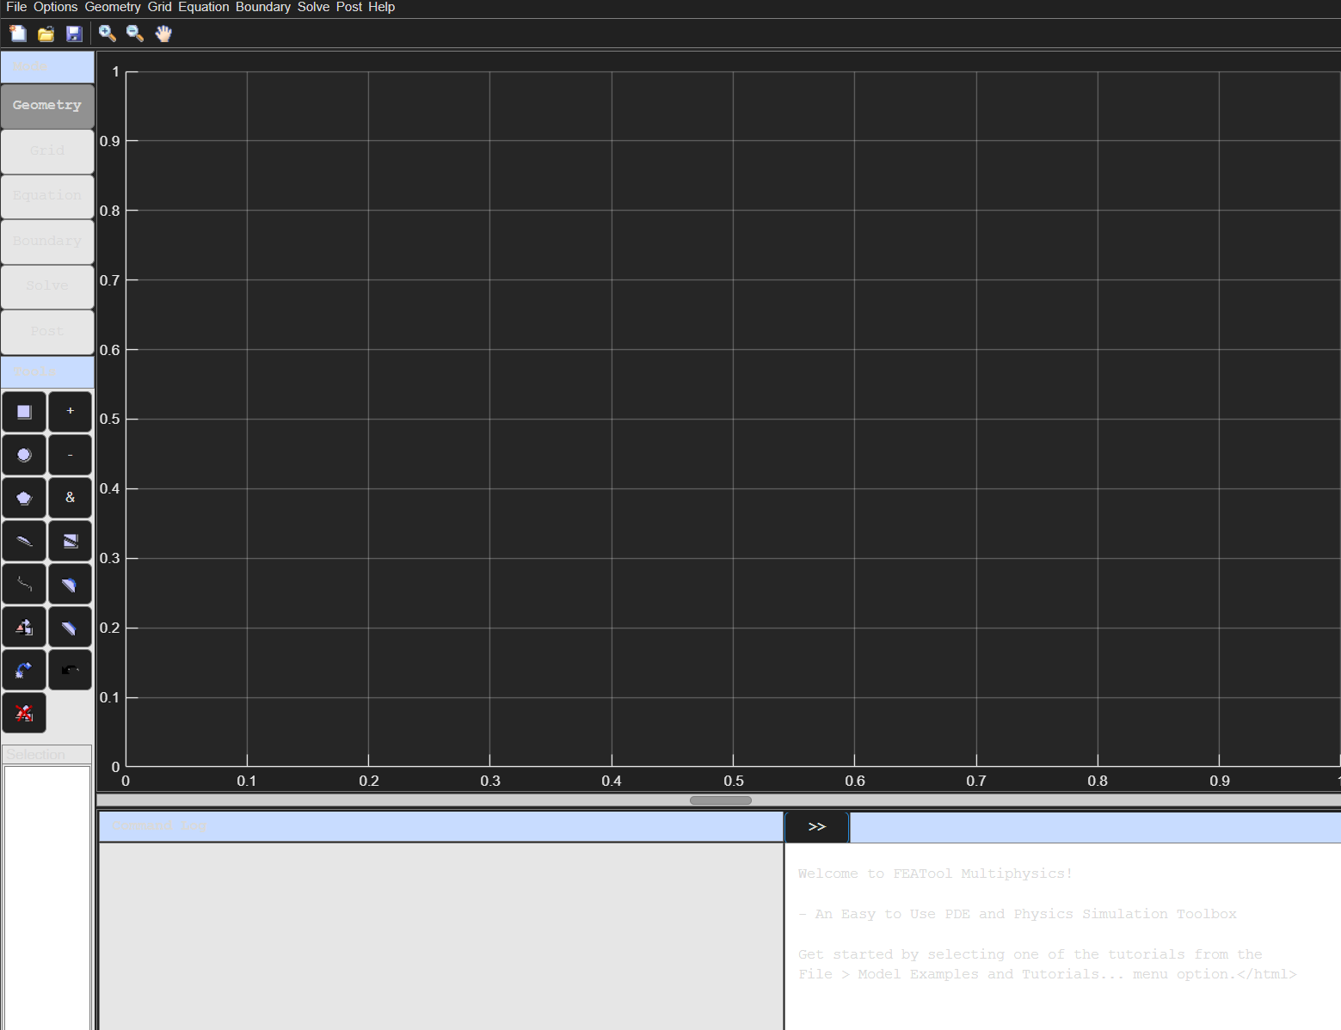Click the zoom in magnifier icon
This screenshot has height=1030, width=1341.
pyautogui.click(x=107, y=34)
